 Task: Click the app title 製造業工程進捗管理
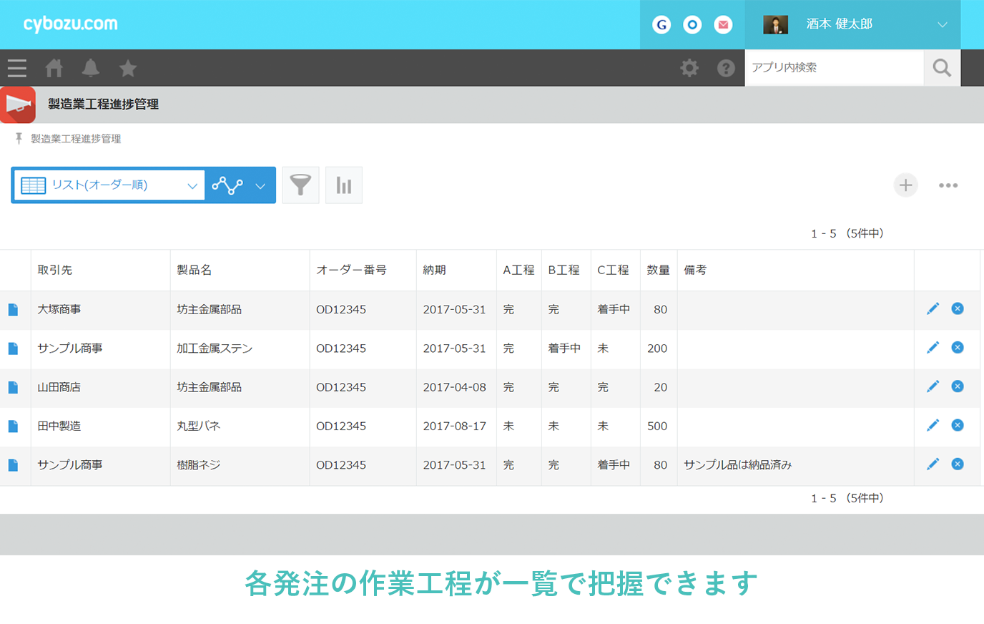pyautogui.click(x=103, y=104)
